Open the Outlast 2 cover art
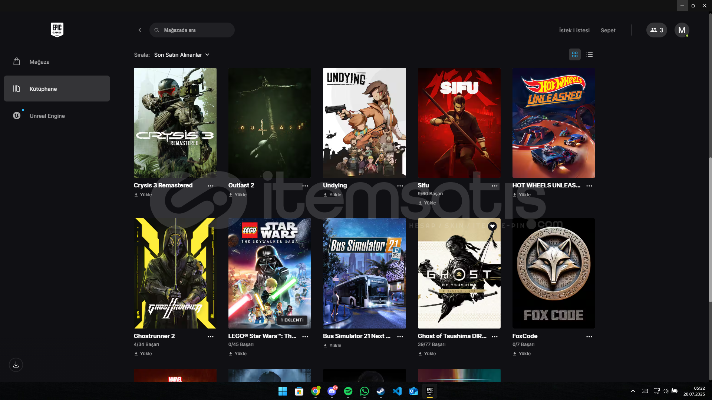This screenshot has height=400, width=712. [x=270, y=123]
